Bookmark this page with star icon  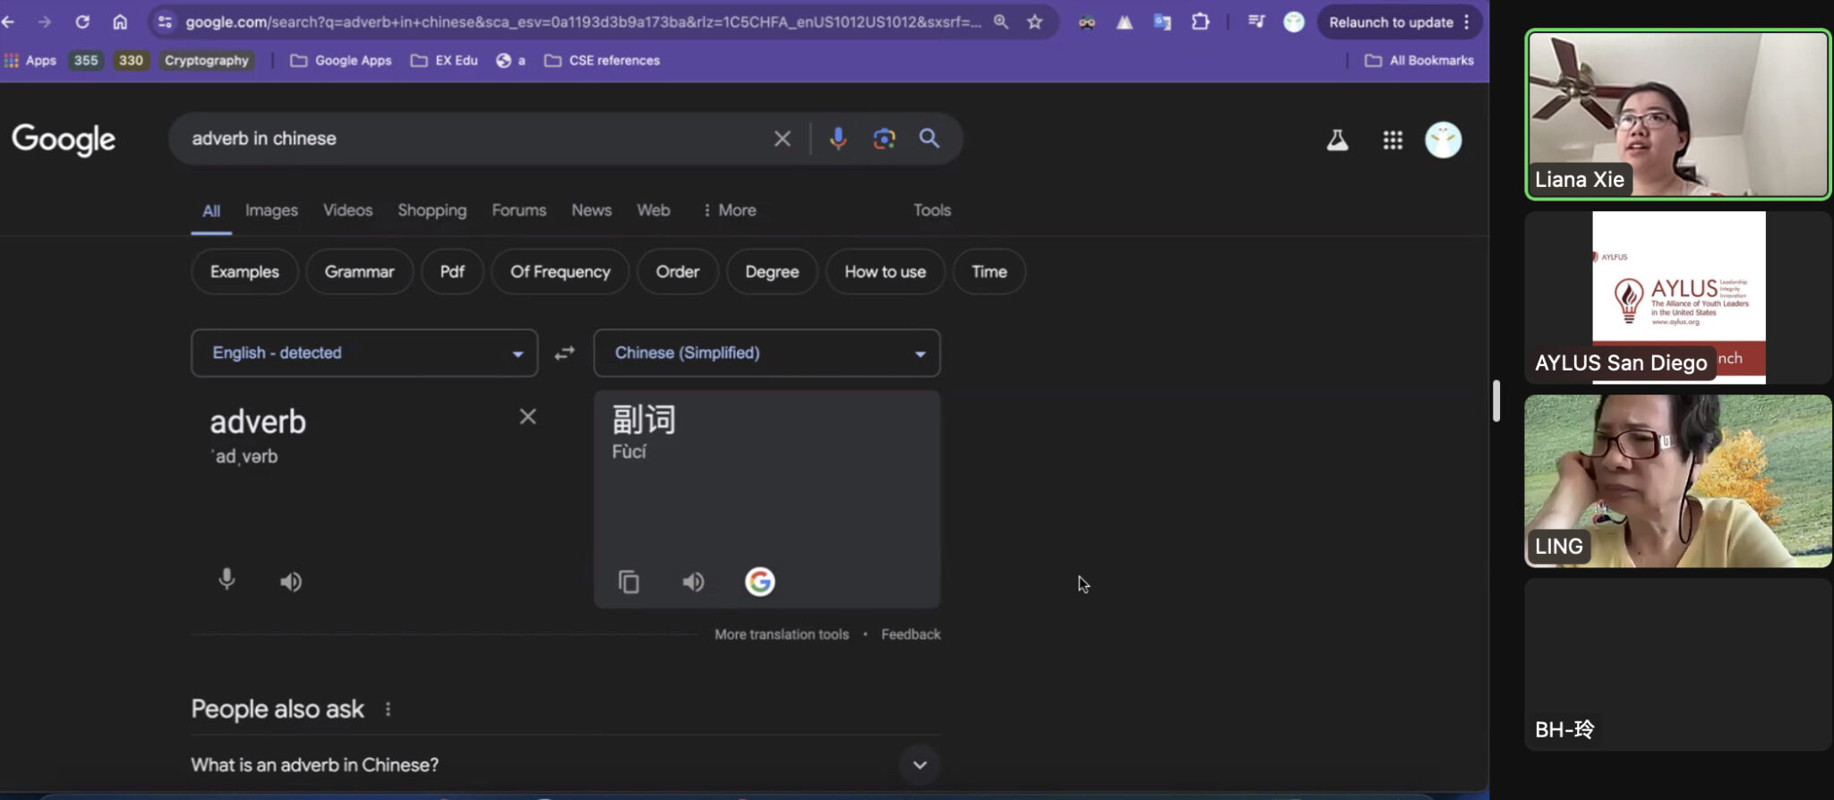(1035, 21)
